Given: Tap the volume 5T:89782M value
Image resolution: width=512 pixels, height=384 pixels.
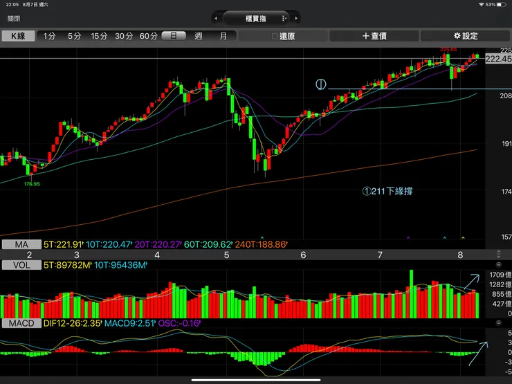Looking at the screenshot, I should coord(67,265).
